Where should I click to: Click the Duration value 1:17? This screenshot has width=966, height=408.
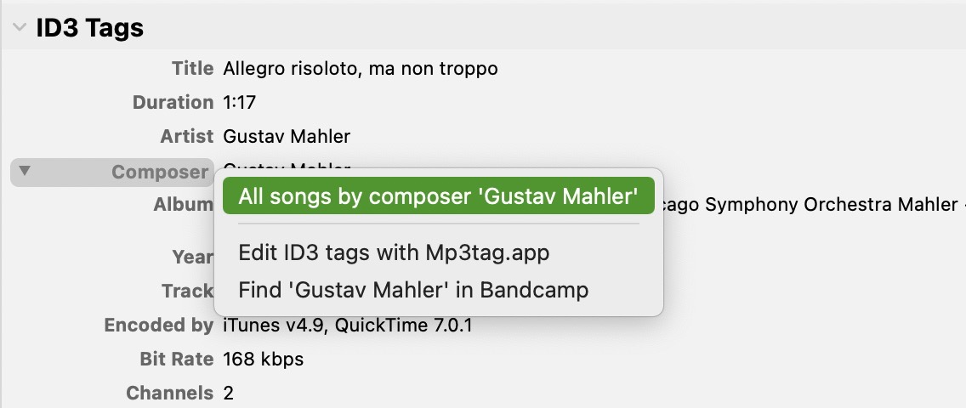tap(239, 102)
